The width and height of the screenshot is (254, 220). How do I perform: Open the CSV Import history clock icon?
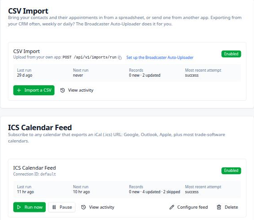(62, 90)
